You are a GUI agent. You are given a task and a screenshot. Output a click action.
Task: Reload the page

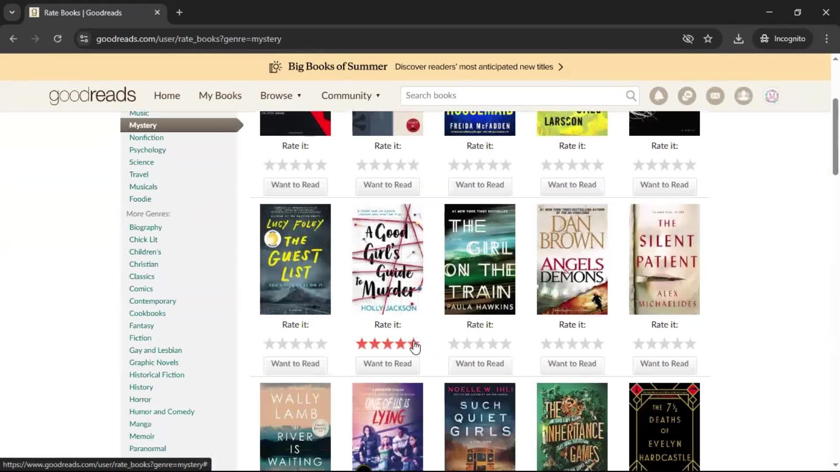(x=57, y=39)
